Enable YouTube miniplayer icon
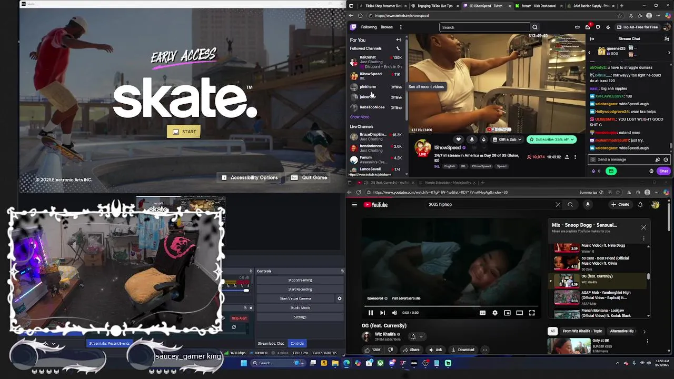This screenshot has width=674, height=379. click(x=507, y=313)
